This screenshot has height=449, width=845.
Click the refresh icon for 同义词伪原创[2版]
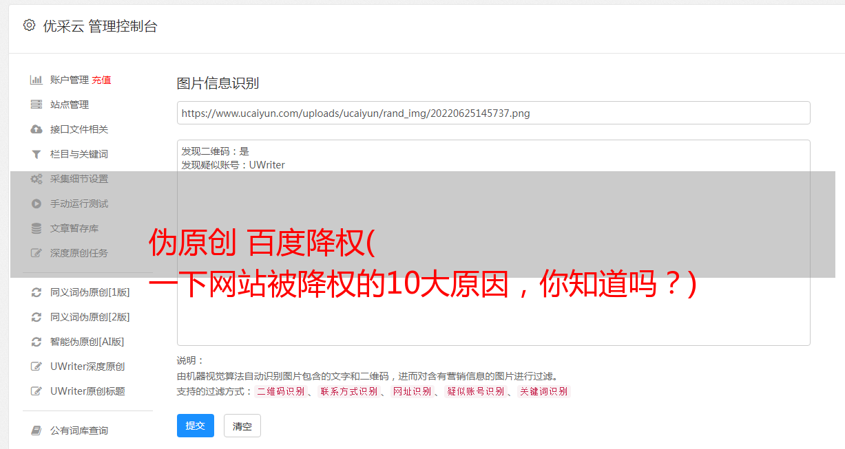click(x=36, y=317)
